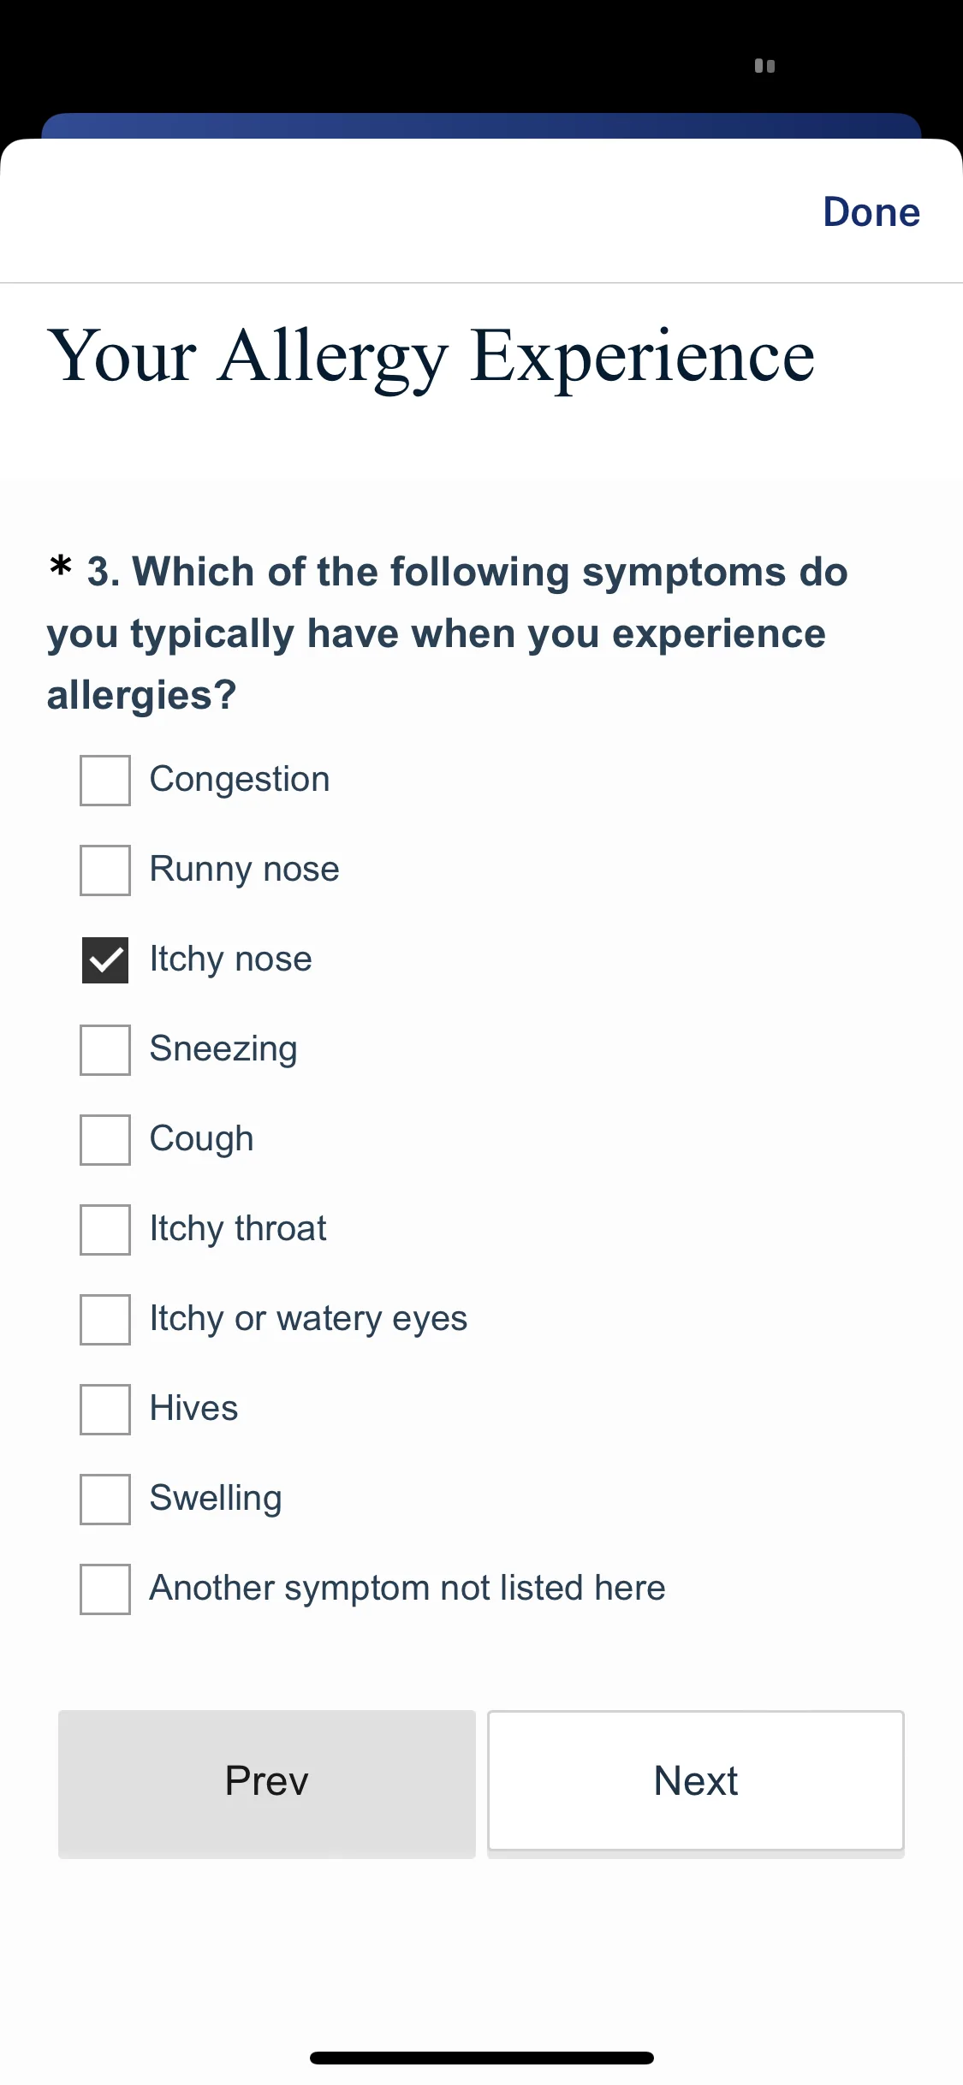Select the Hives checkbox
963x2085 pixels.
[105, 1410]
